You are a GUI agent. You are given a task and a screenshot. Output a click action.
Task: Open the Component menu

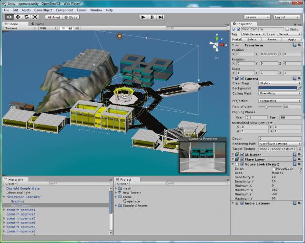point(64,10)
